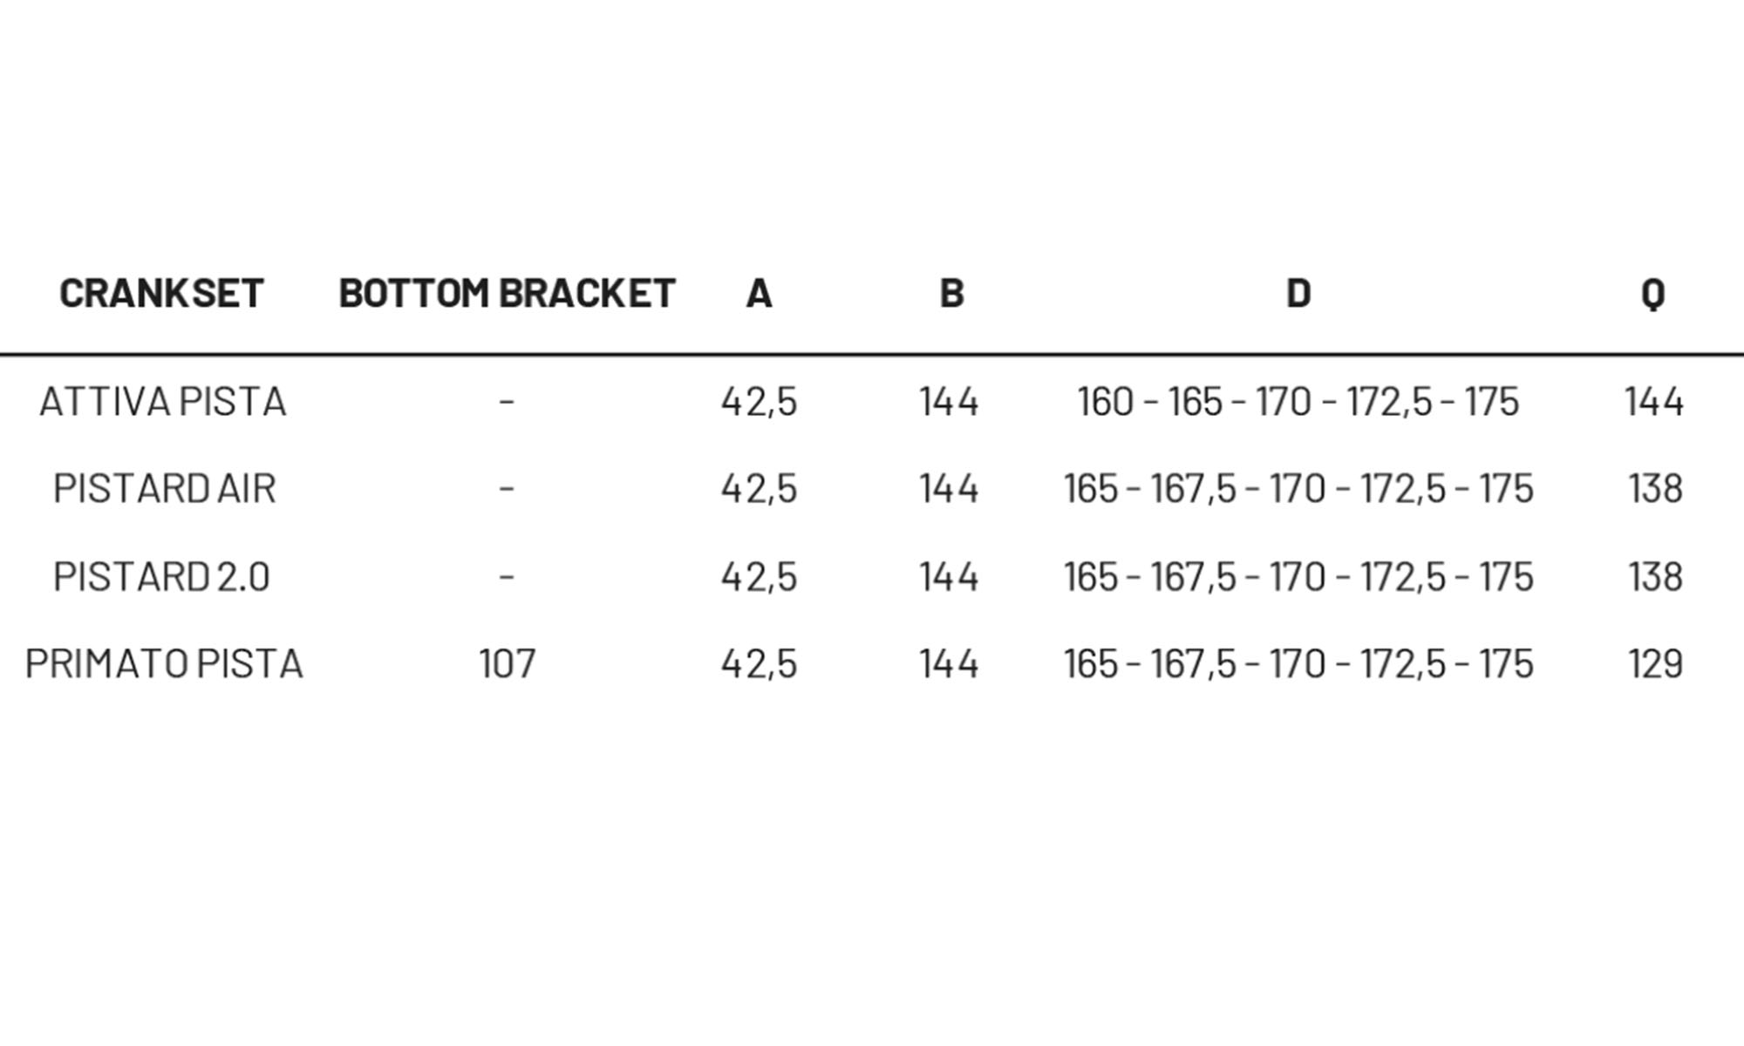Click ATTIVA PISTA crank lengths starting 160
The width and height of the screenshot is (1744, 1046).
[1298, 402]
